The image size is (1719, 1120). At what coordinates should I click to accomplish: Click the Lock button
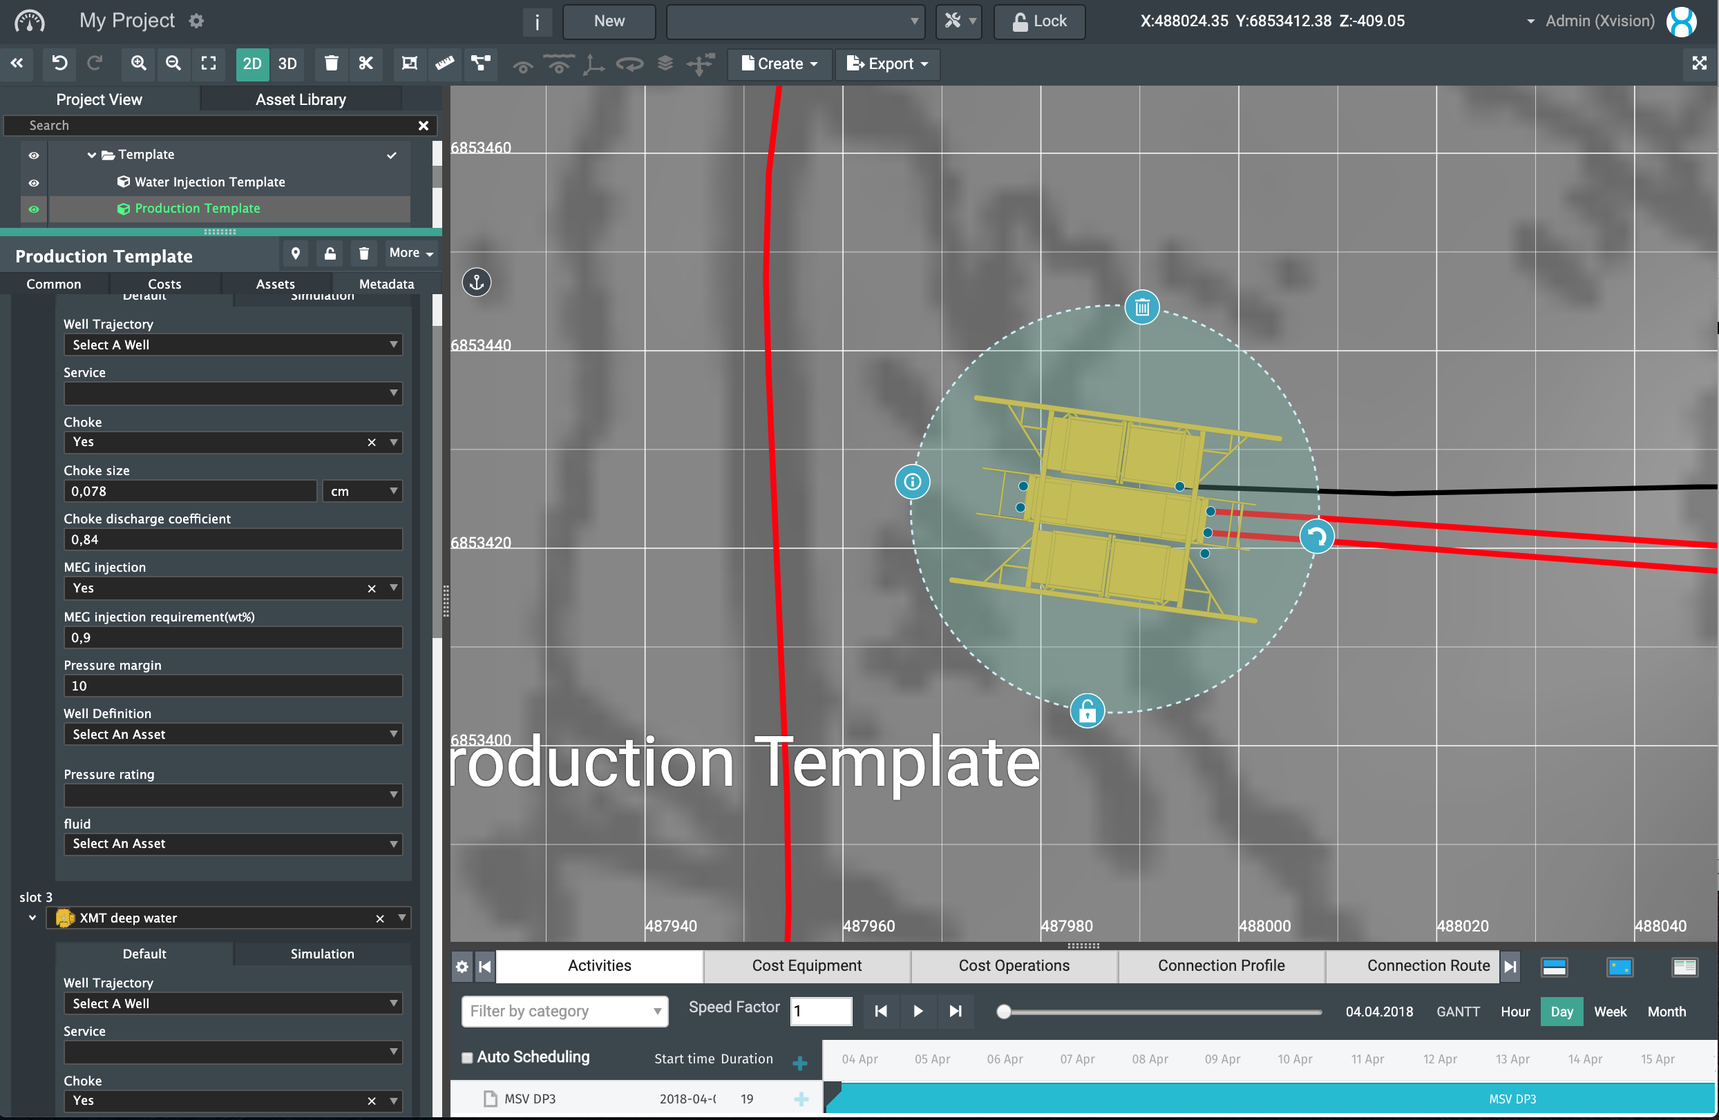[1038, 21]
